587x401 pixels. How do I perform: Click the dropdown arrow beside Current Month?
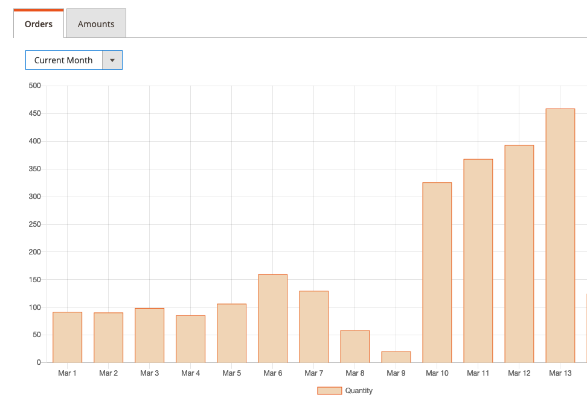tap(112, 60)
